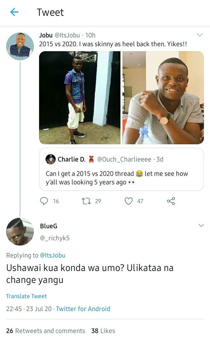Image resolution: width=210 pixels, height=339 pixels.
Task: Open BlueG's profile picture
Action: click(x=20, y=231)
